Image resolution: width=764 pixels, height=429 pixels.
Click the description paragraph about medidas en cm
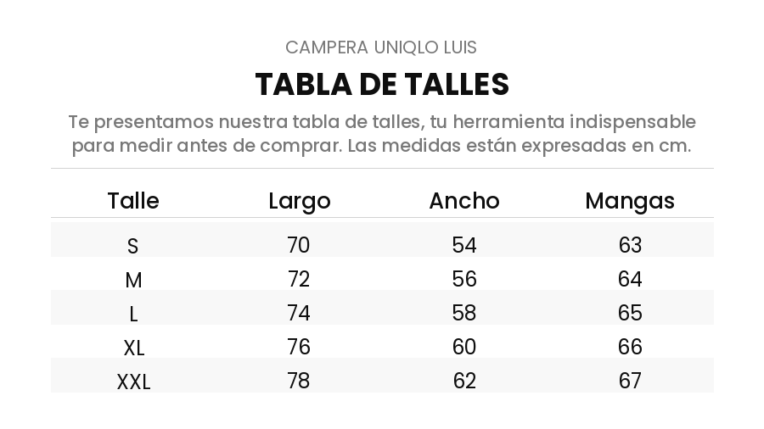[382, 134]
